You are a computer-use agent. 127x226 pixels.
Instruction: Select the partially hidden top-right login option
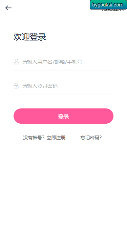coord(113,10)
